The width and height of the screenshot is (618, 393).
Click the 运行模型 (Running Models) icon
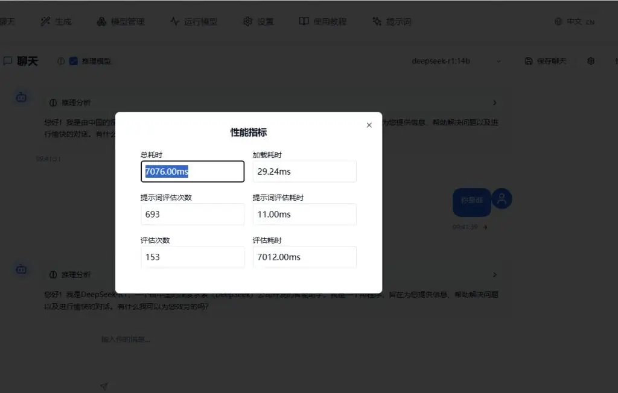174,21
